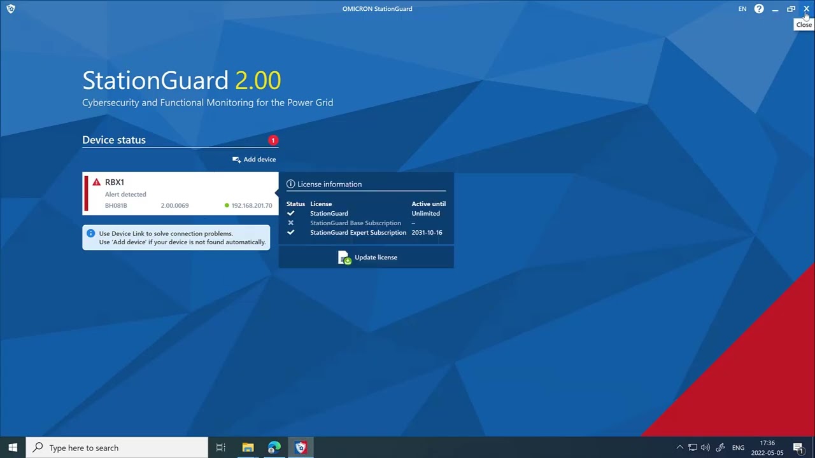Click StationGuard taskbar app icon
The height and width of the screenshot is (458, 815).
tap(301, 448)
